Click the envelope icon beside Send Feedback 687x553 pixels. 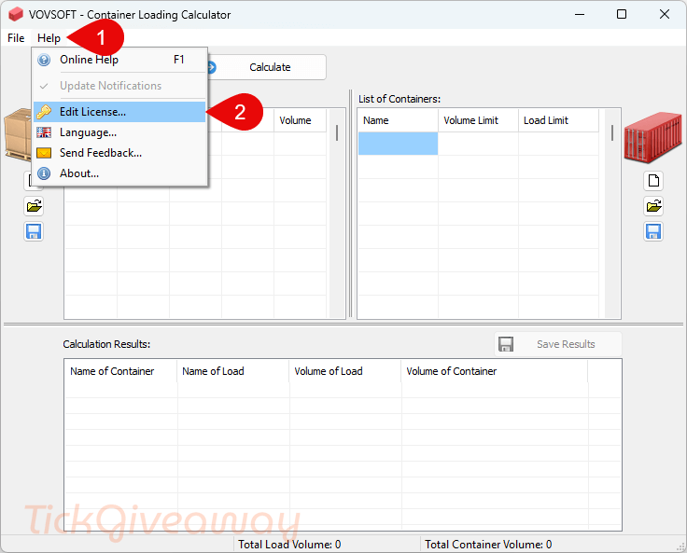tap(44, 153)
